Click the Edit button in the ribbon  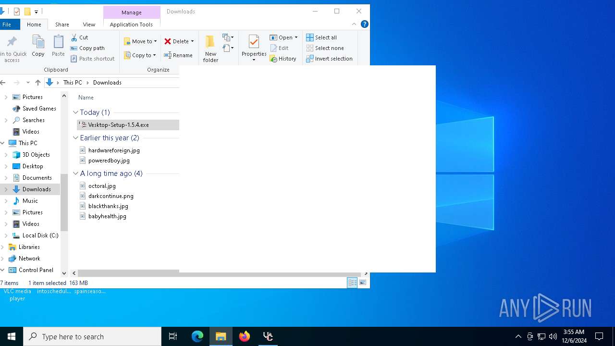point(279,48)
